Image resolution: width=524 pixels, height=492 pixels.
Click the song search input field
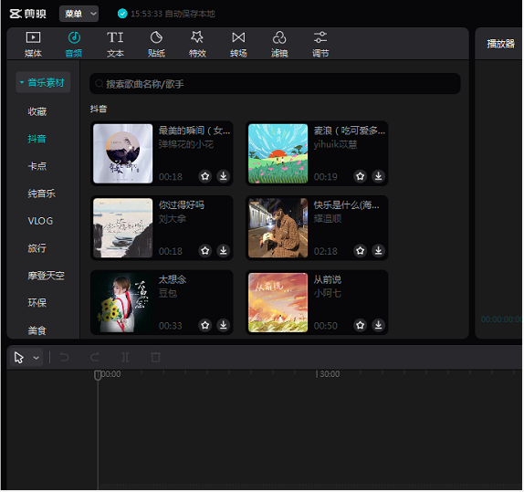275,84
